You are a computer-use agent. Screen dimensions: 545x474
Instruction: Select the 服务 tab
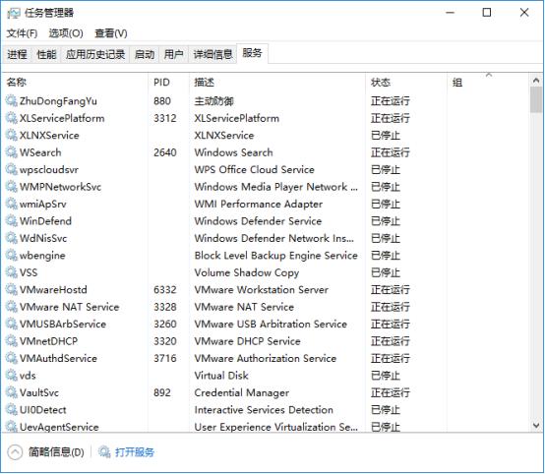pos(253,53)
